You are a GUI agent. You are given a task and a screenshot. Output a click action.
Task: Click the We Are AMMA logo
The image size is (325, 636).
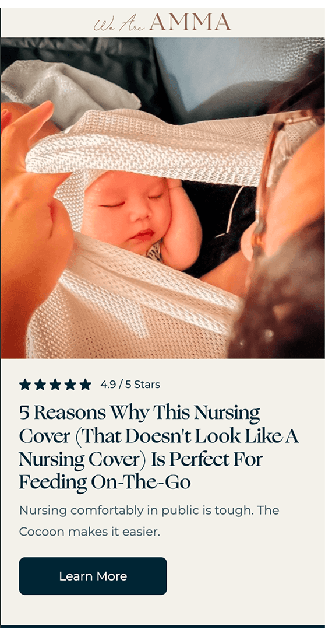point(162,22)
